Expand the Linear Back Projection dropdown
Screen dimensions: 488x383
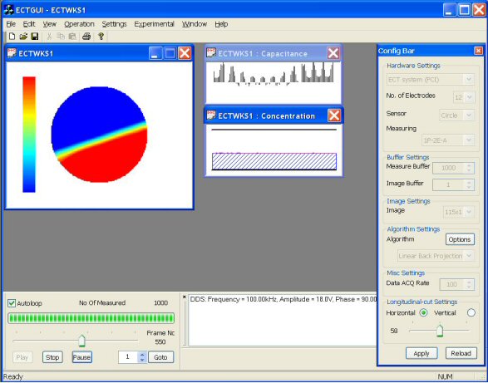coord(436,256)
